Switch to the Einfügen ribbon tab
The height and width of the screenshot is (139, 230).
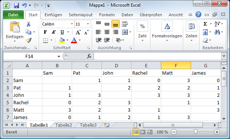(53, 15)
